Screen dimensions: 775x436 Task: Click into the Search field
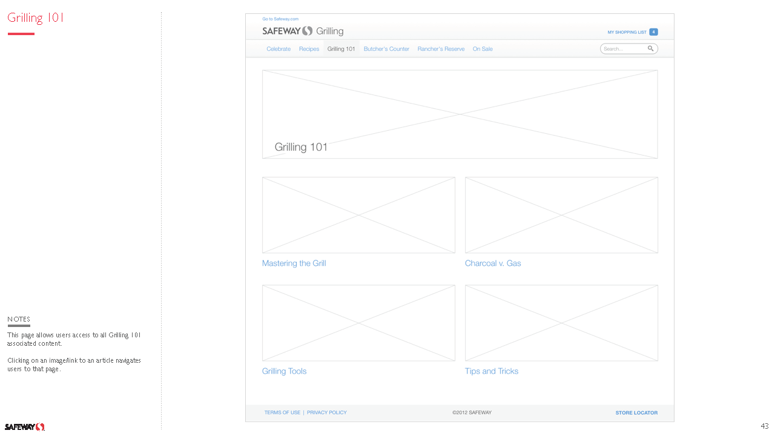click(x=628, y=48)
